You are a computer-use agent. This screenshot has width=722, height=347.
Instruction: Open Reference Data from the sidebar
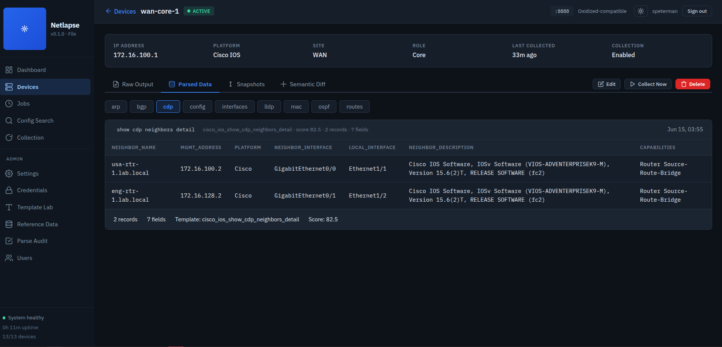(45, 224)
